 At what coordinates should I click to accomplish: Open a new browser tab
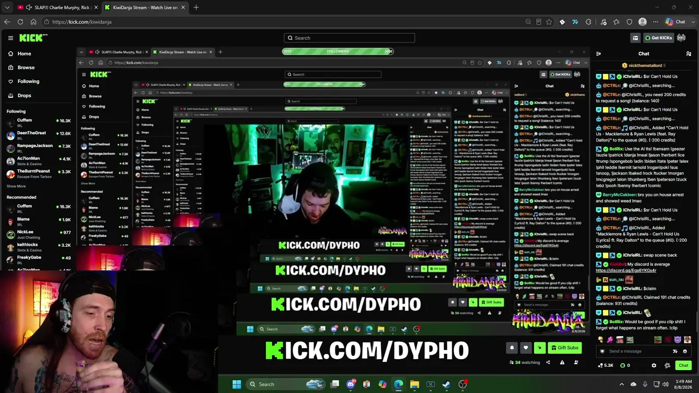(x=196, y=8)
